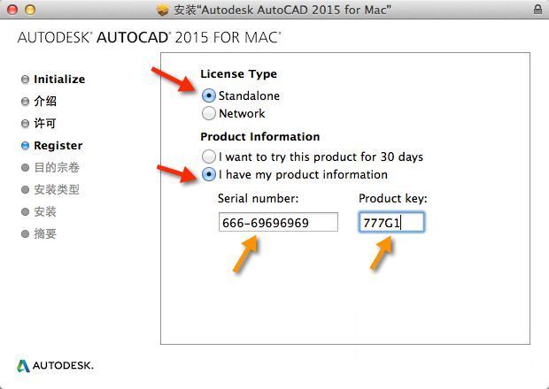Click the yellow minimize window button
This screenshot has width=549, height=389.
pos(30,10)
